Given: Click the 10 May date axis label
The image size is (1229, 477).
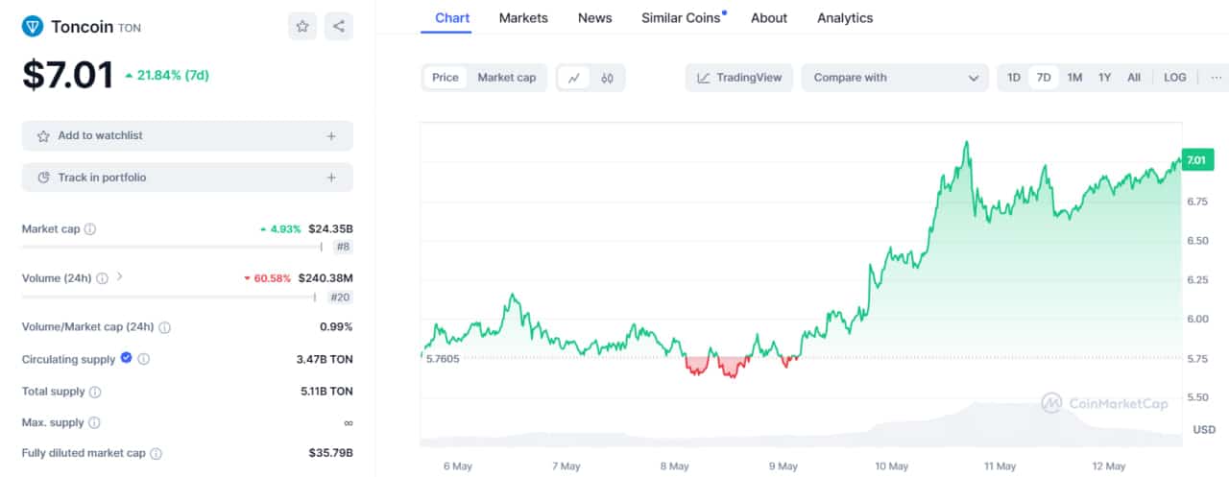Looking at the screenshot, I should [892, 466].
